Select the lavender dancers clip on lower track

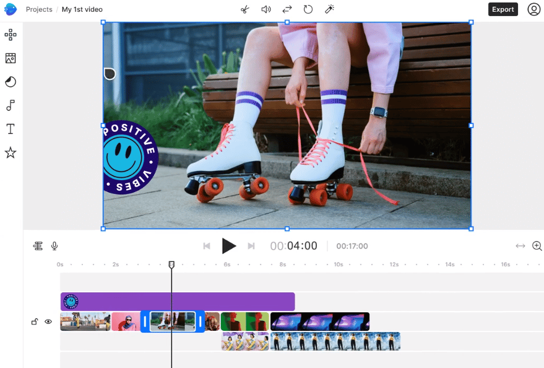(x=245, y=341)
